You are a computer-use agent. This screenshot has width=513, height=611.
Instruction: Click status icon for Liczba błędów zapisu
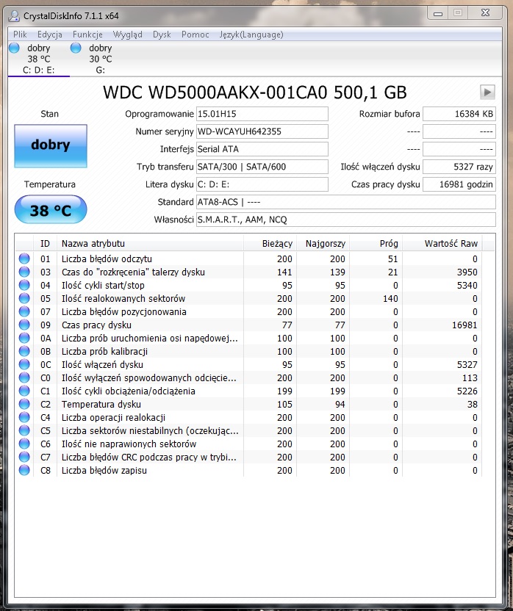point(24,471)
